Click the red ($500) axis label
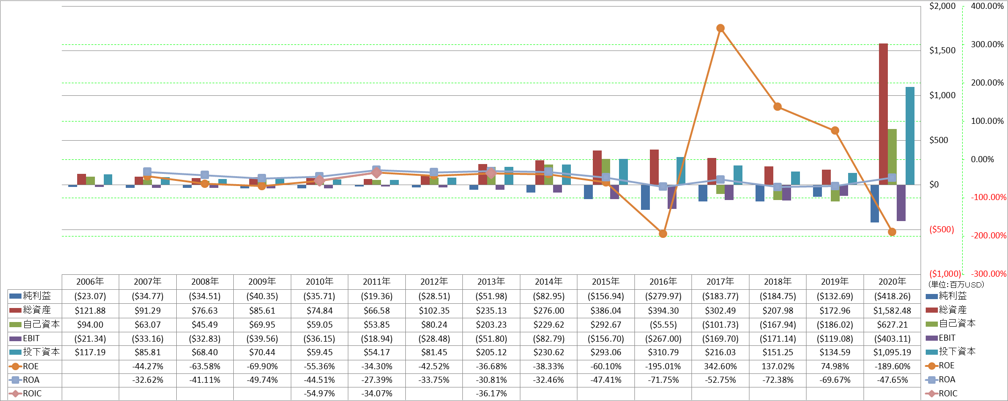The image size is (1008, 401). click(942, 229)
